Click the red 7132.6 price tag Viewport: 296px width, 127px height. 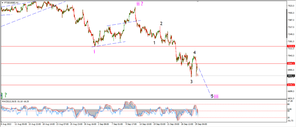click(x=291, y=46)
